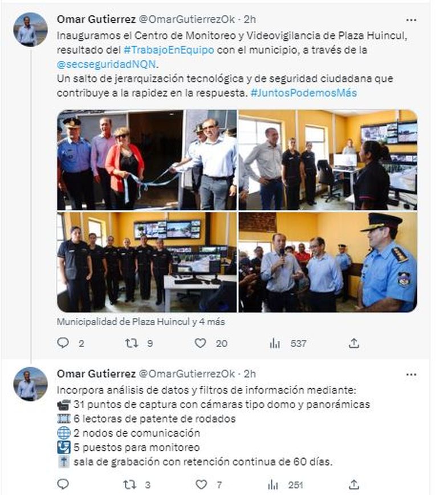Screen dimensions: 439x495
Task: Open the #TrabajoEnEquipo hashtag link
Action: tap(169, 50)
